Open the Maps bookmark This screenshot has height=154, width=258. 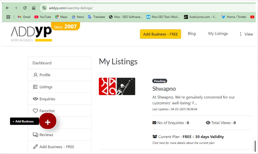coord(61,17)
